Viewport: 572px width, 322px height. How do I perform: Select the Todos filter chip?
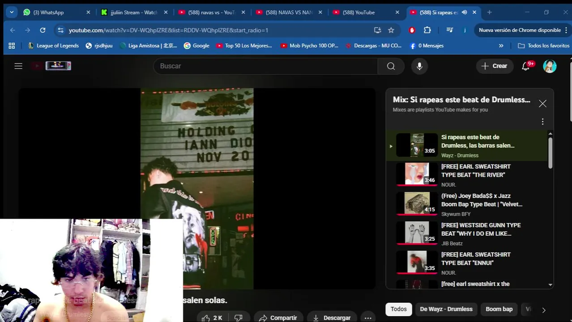[x=399, y=309]
